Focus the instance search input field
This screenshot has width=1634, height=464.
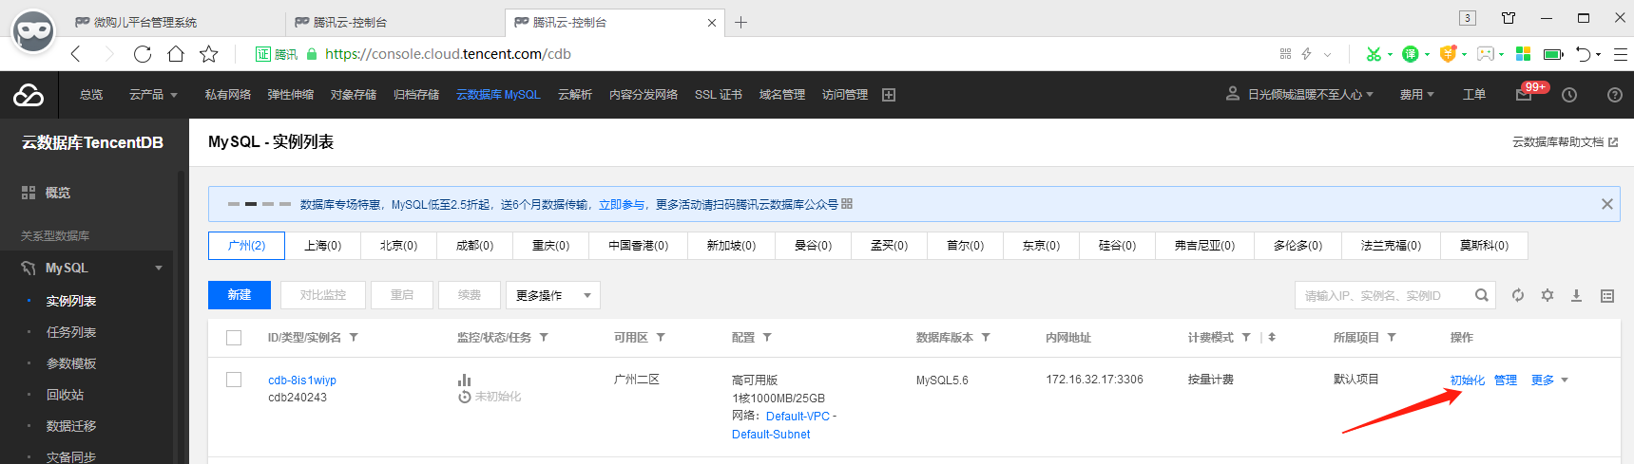(x=1384, y=295)
